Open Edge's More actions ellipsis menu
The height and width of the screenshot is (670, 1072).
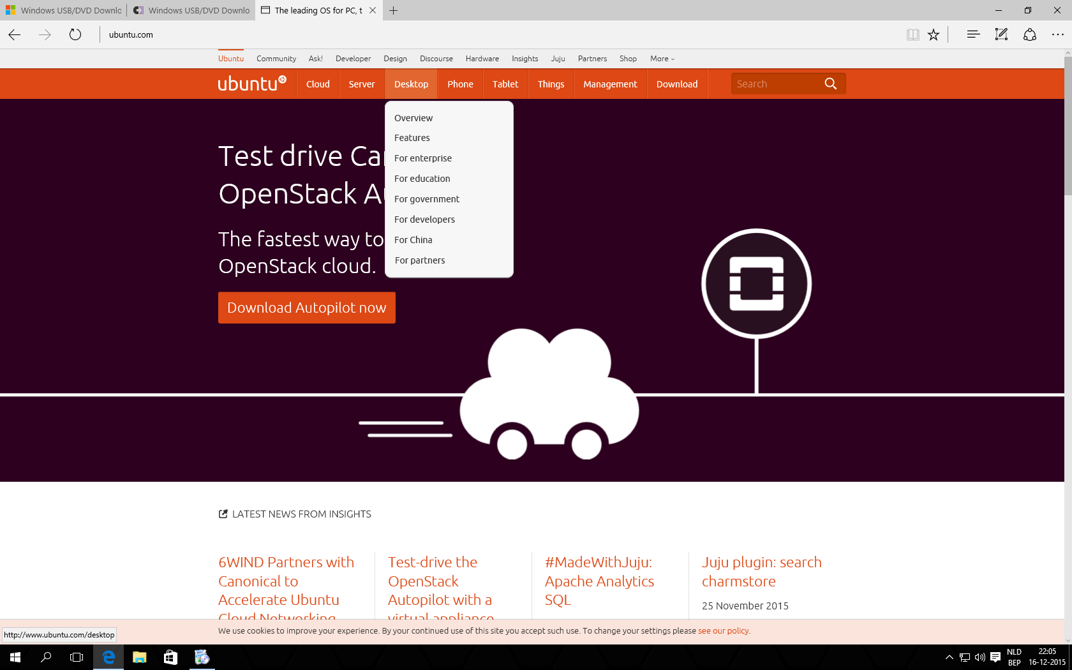1057,34
